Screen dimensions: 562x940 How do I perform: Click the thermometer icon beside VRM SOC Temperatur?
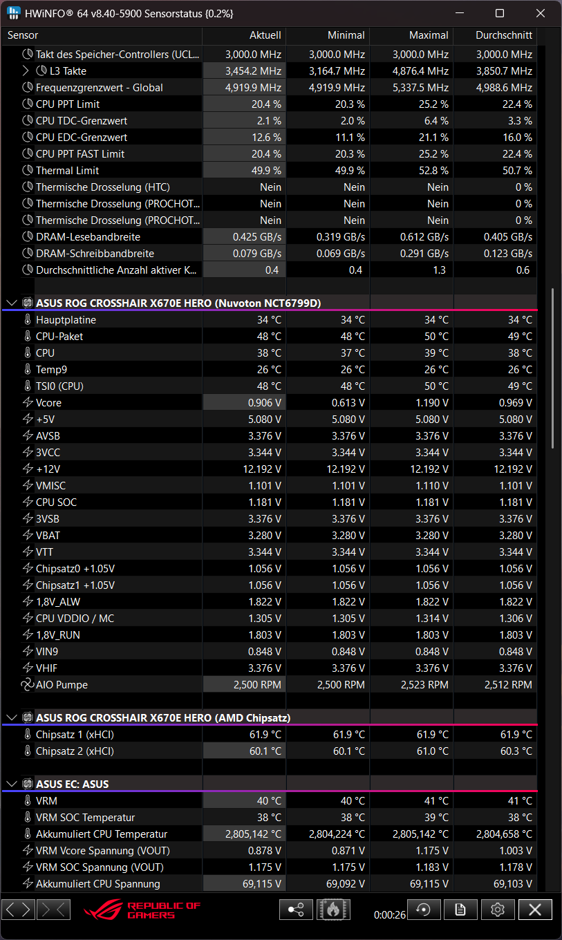(28, 818)
